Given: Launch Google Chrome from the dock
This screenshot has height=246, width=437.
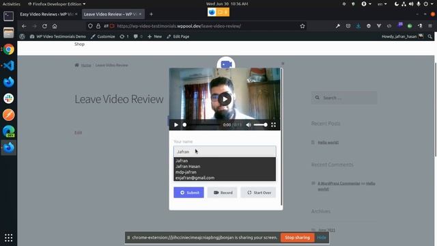Looking at the screenshot, I should point(9,49).
